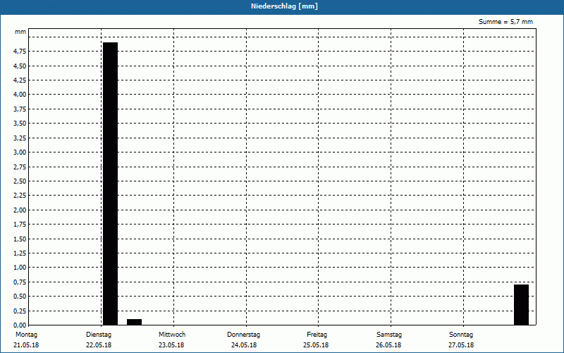The width and height of the screenshot is (564, 353).
Task: Select the tallest bar on Dienstag
Action: pyautogui.click(x=111, y=184)
